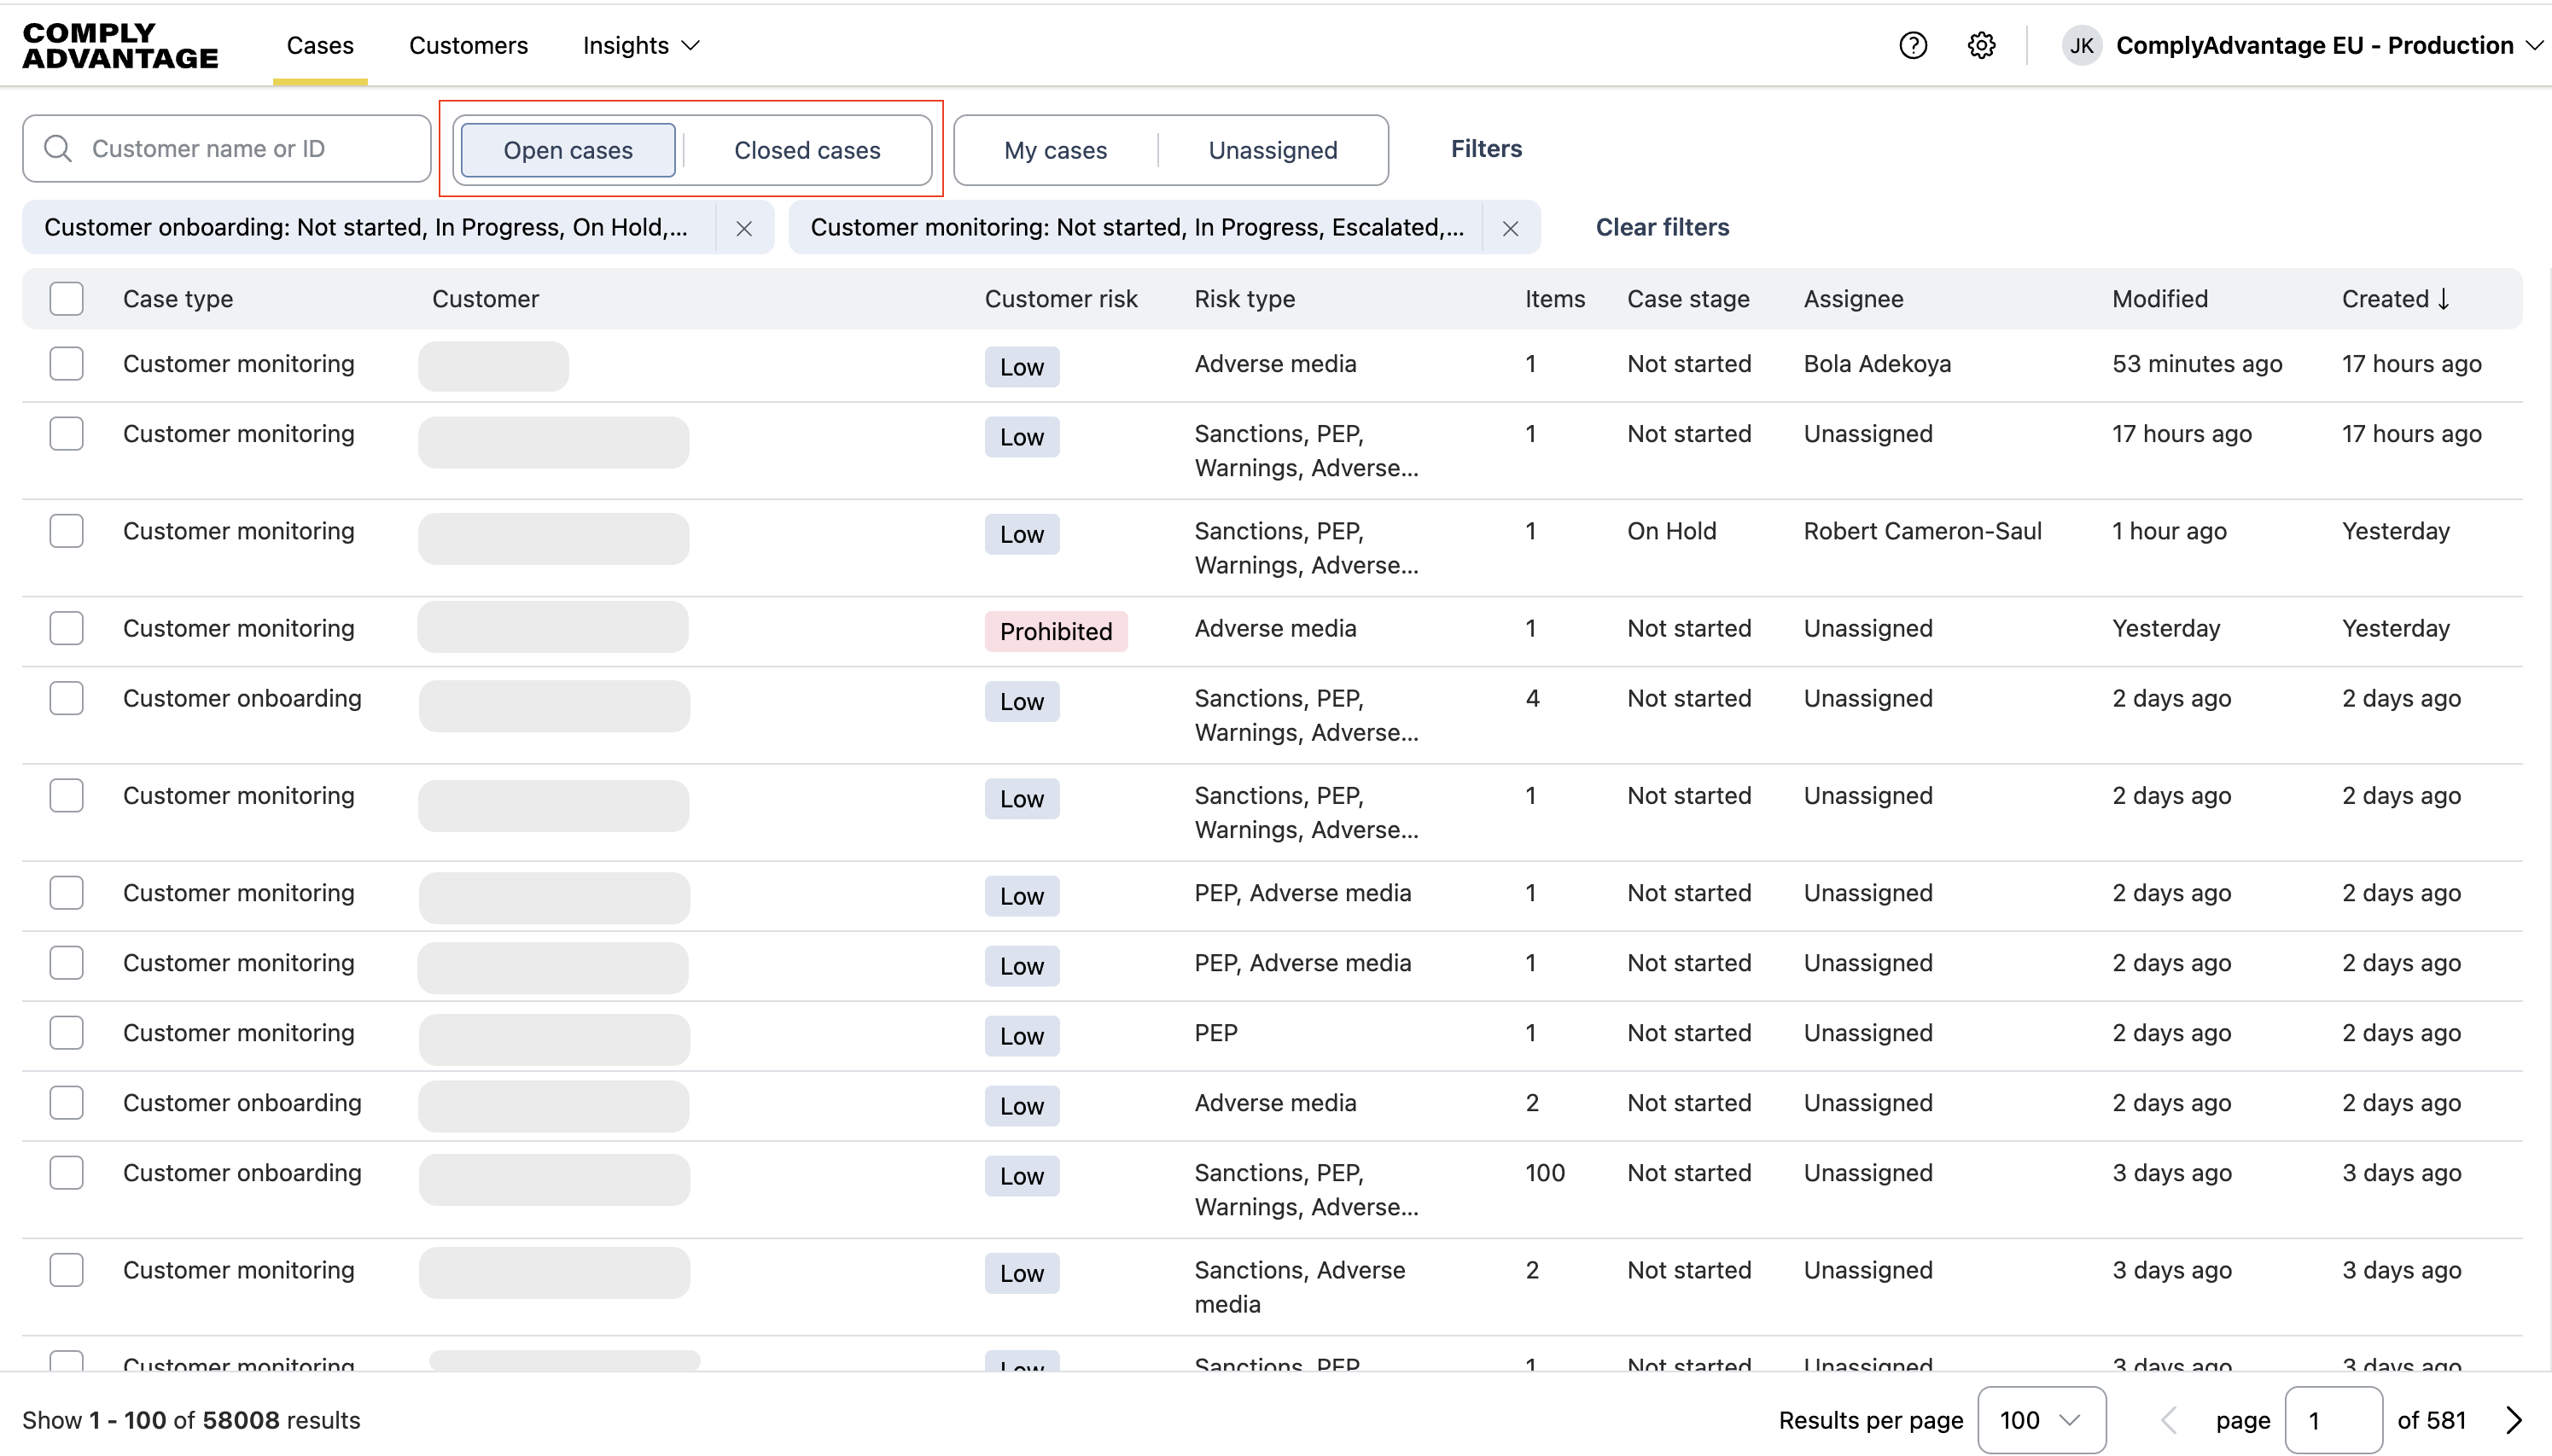Open the help question mark icon
The width and height of the screenshot is (2552, 1456).
tap(1912, 45)
